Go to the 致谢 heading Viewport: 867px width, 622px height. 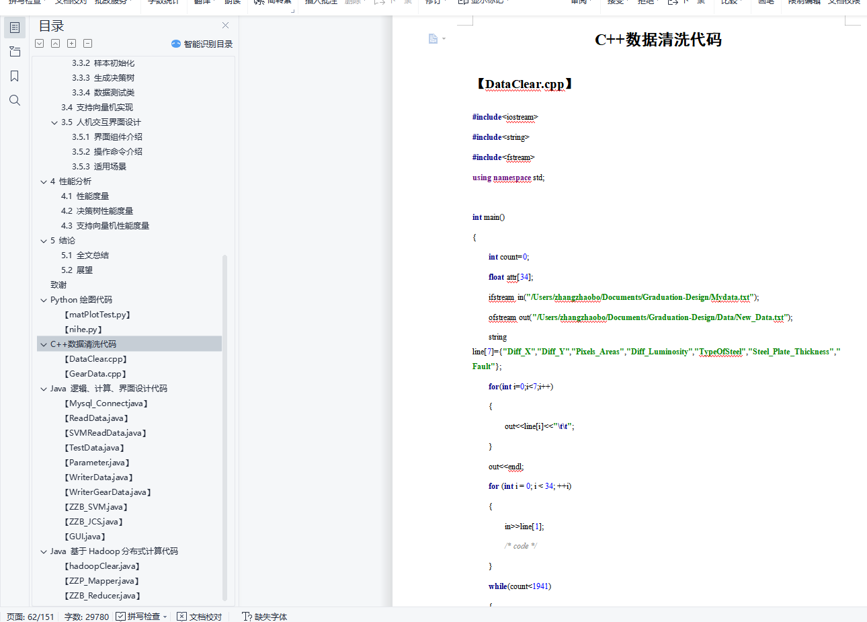[x=58, y=285]
